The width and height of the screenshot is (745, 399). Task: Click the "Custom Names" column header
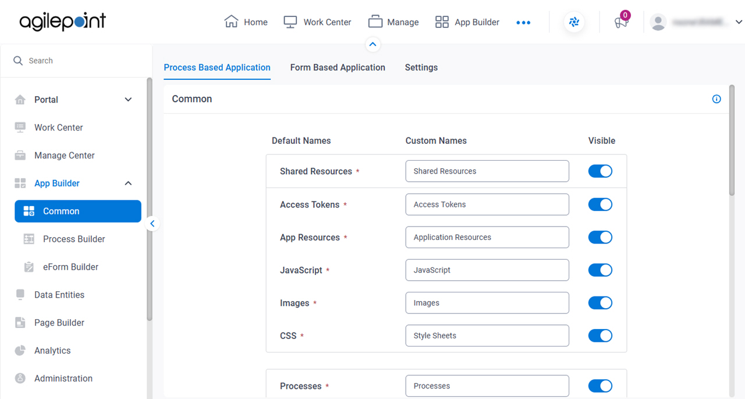[x=436, y=141]
